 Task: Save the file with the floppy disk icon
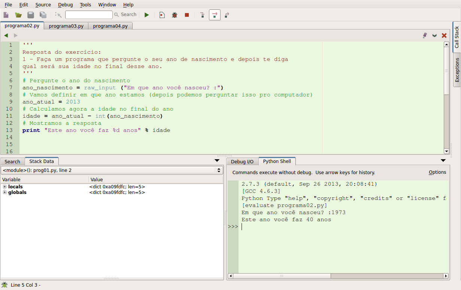tap(31, 15)
